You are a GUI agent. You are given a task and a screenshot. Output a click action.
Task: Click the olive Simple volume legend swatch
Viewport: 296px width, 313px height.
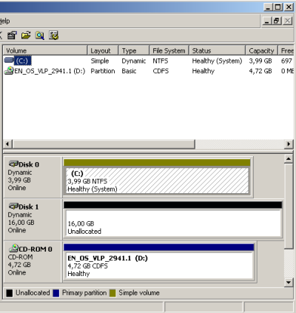pyautogui.click(x=112, y=293)
